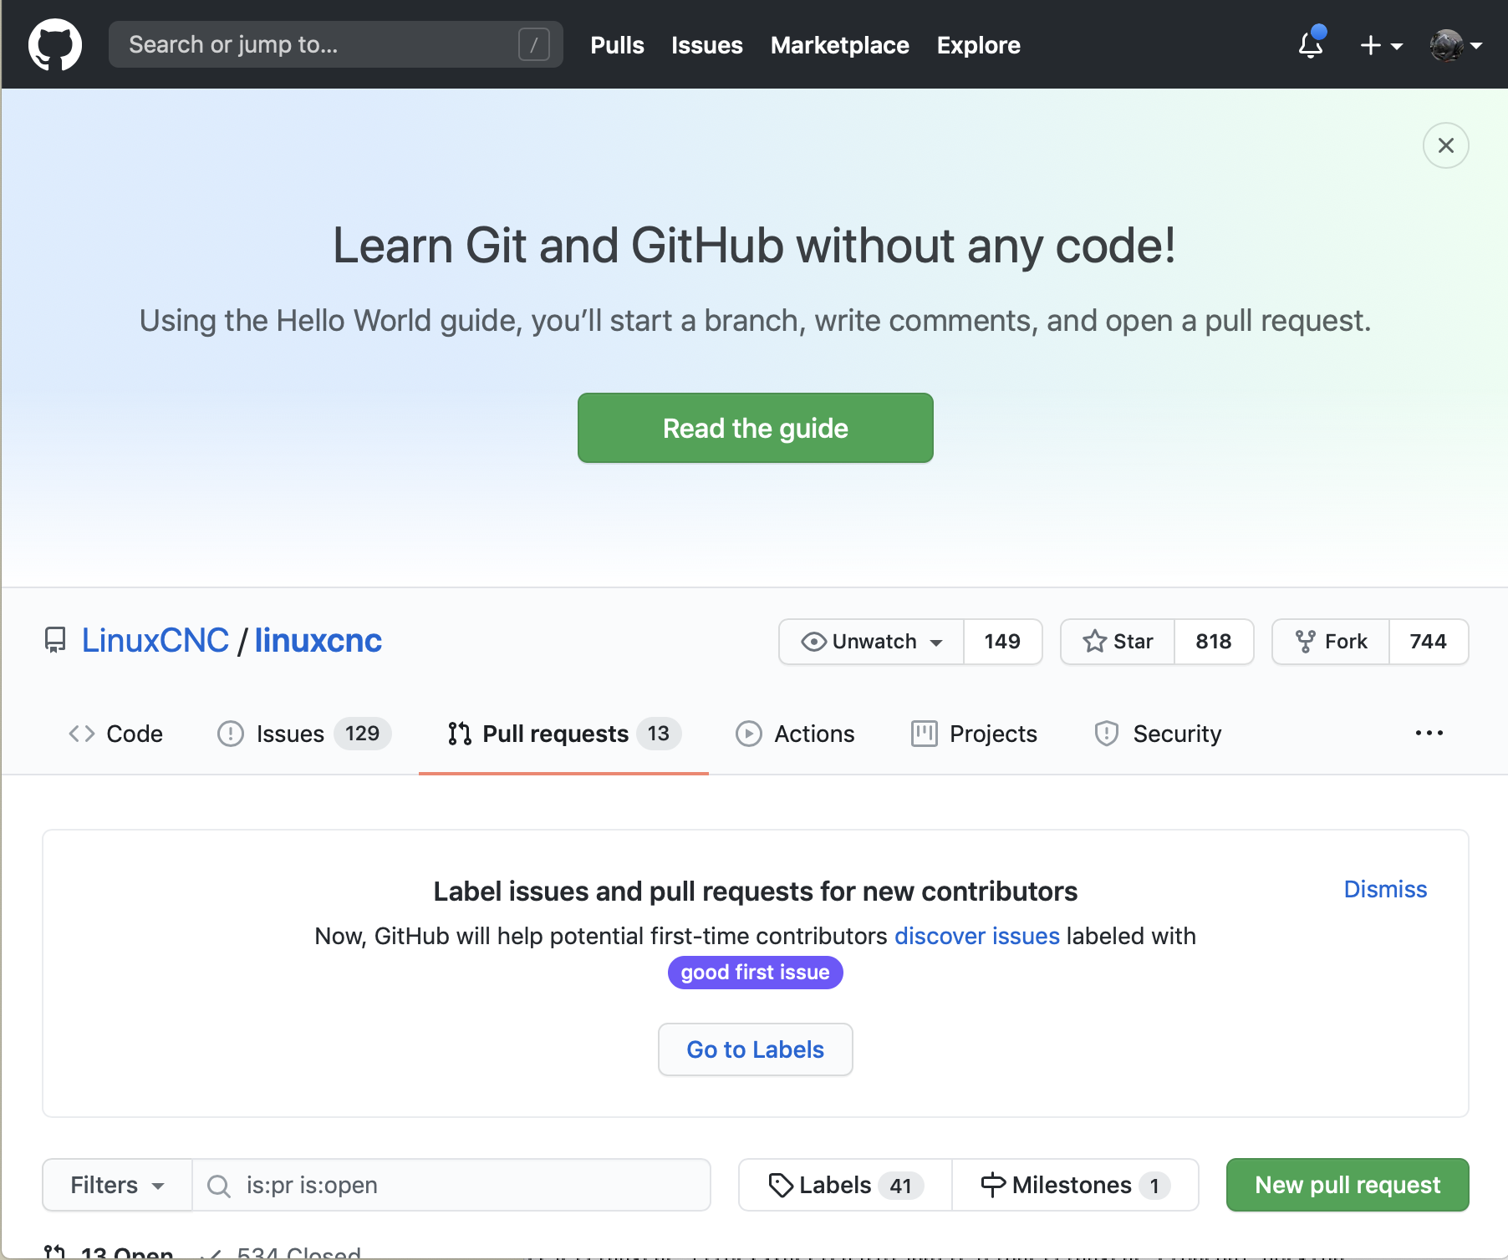Switch to the Actions tab
Viewport: 1508px width, 1260px height.
(795, 734)
